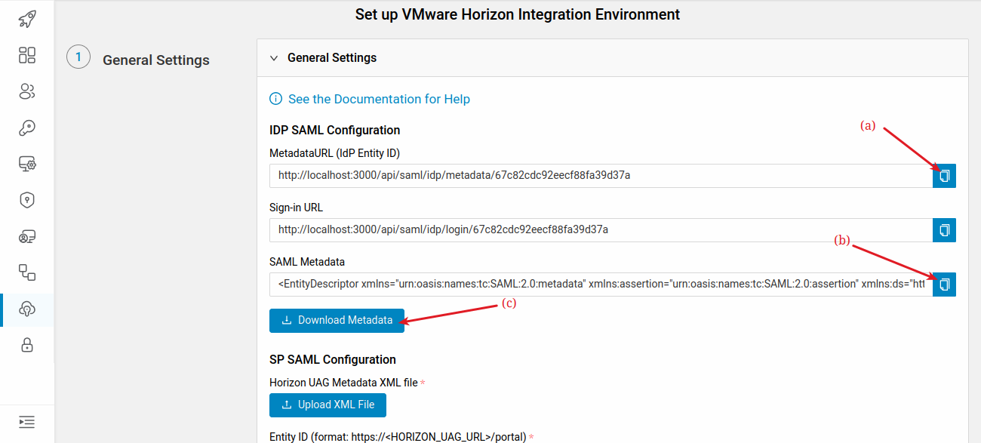The width and height of the screenshot is (981, 443).
Task: Click the SP SAML Configuration heading
Action: (333, 360)
